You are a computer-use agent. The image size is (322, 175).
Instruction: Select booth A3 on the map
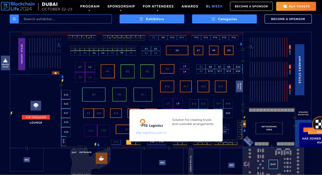(89, 113)
